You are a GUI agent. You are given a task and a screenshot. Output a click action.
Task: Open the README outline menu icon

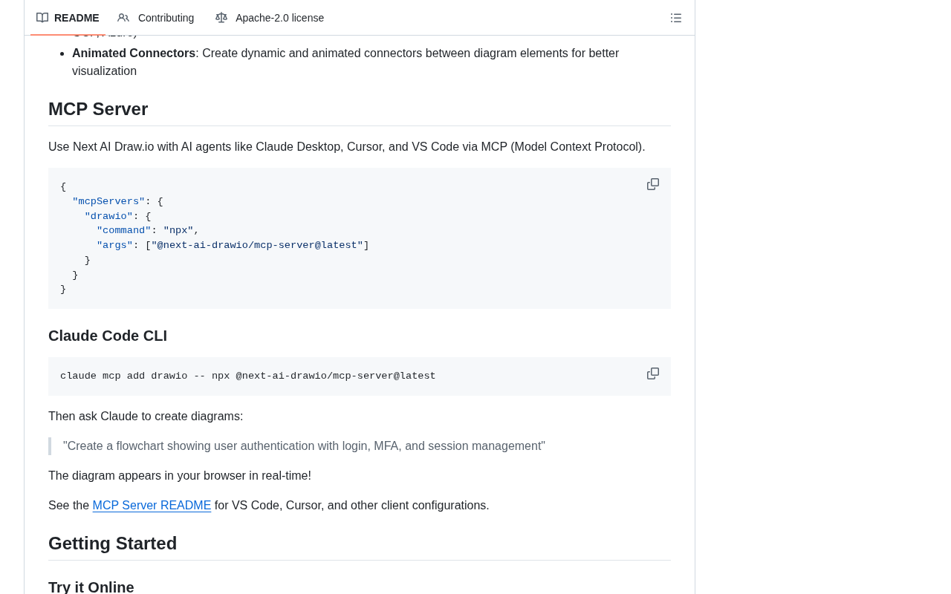pyautogui.click(x=676, y=18)
